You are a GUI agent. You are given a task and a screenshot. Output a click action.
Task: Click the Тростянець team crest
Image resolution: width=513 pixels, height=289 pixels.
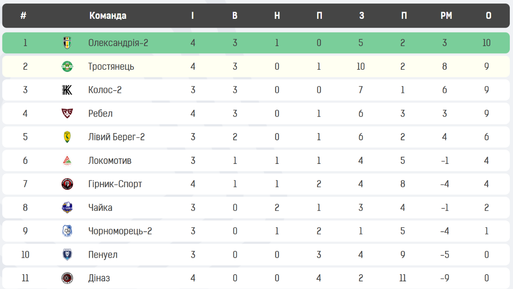(x=67, y=67)
